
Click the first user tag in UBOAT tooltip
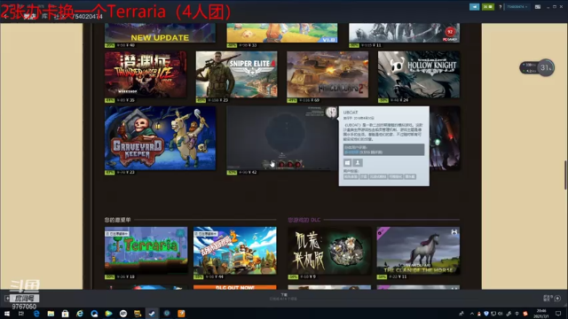pos(351,176)
